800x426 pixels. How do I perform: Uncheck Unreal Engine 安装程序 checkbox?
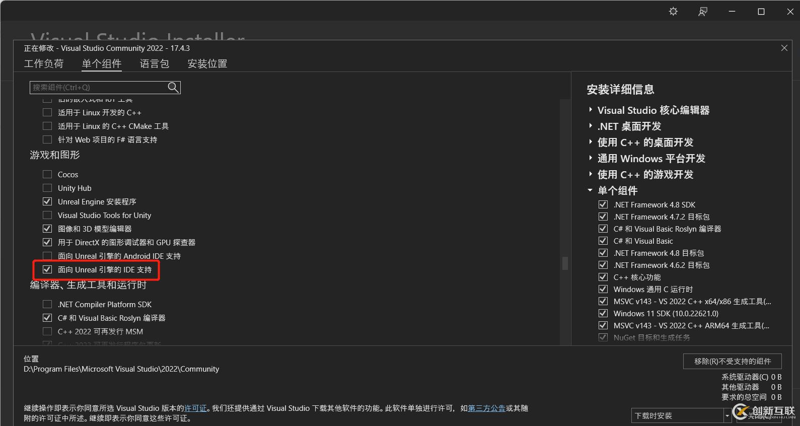click(x=47, y=201)
